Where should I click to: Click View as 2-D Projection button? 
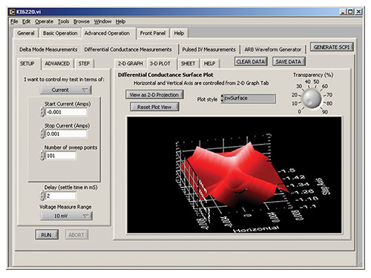(x=154, y=95)
